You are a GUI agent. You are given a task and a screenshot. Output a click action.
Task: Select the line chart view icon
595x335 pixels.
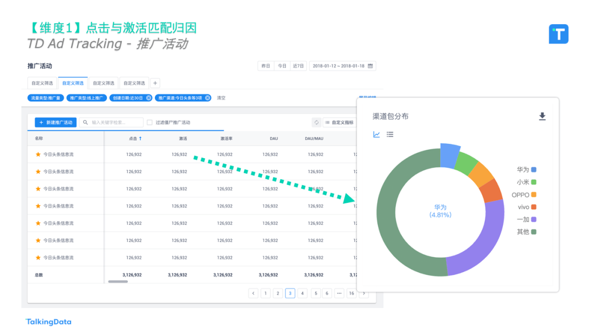(376, 134)
